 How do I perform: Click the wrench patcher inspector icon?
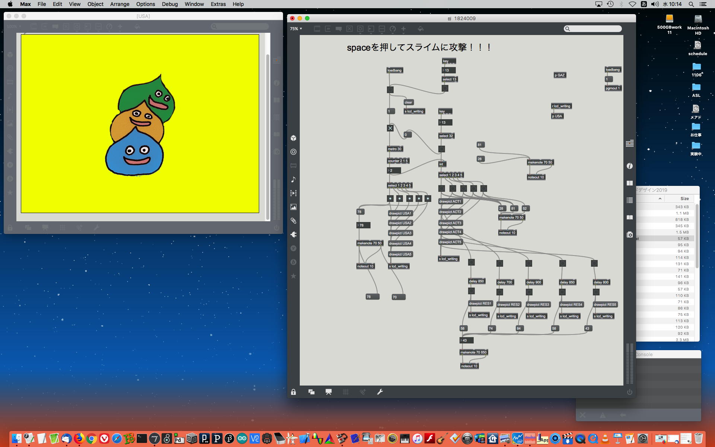[x=380, y=392]
